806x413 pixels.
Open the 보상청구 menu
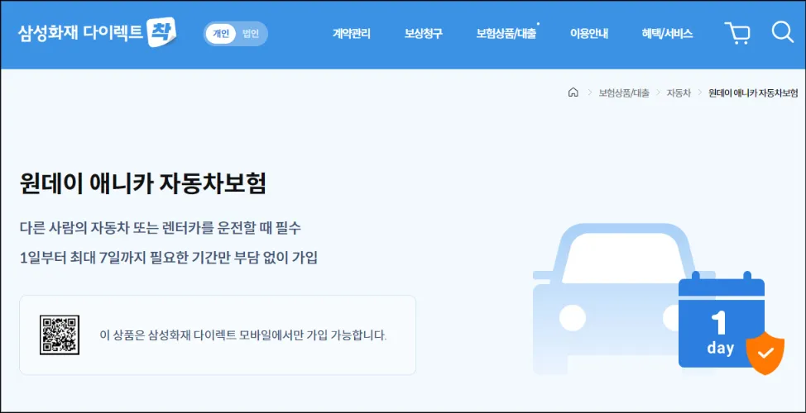(424, 34)
